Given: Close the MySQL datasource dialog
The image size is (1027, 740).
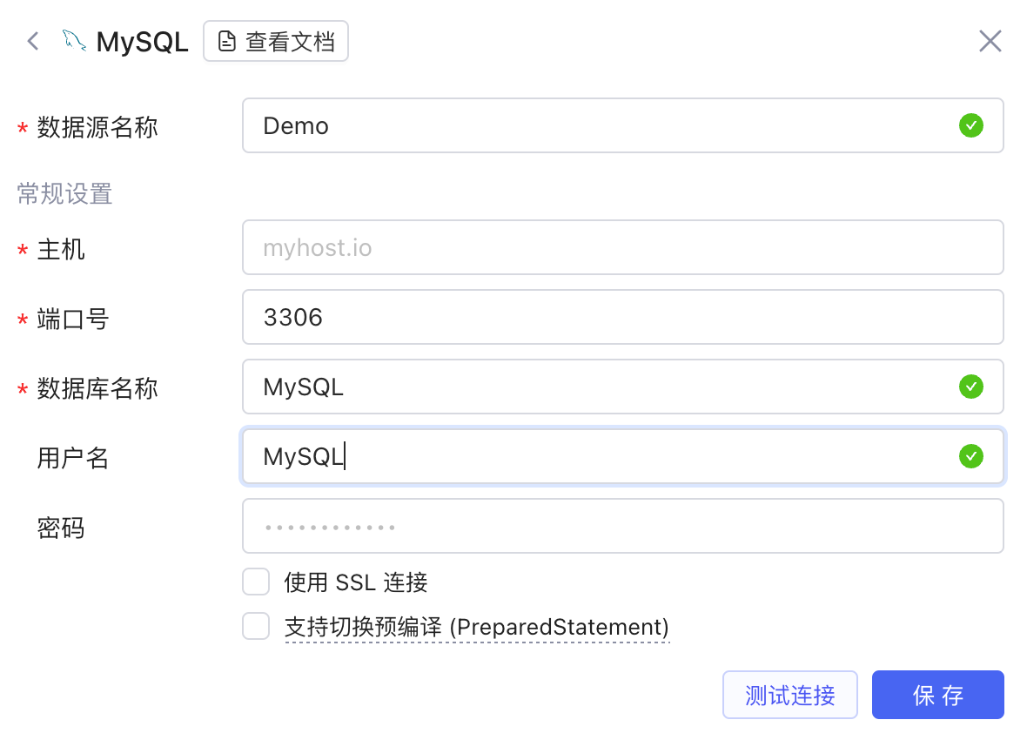Looking at the screenshot, I should tap(990, 41).
